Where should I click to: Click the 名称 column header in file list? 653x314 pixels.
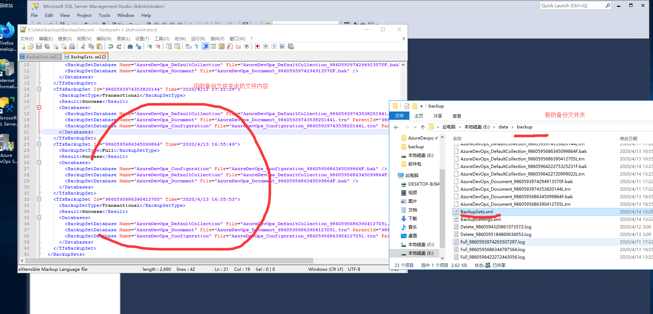click(x=457, y=138)
